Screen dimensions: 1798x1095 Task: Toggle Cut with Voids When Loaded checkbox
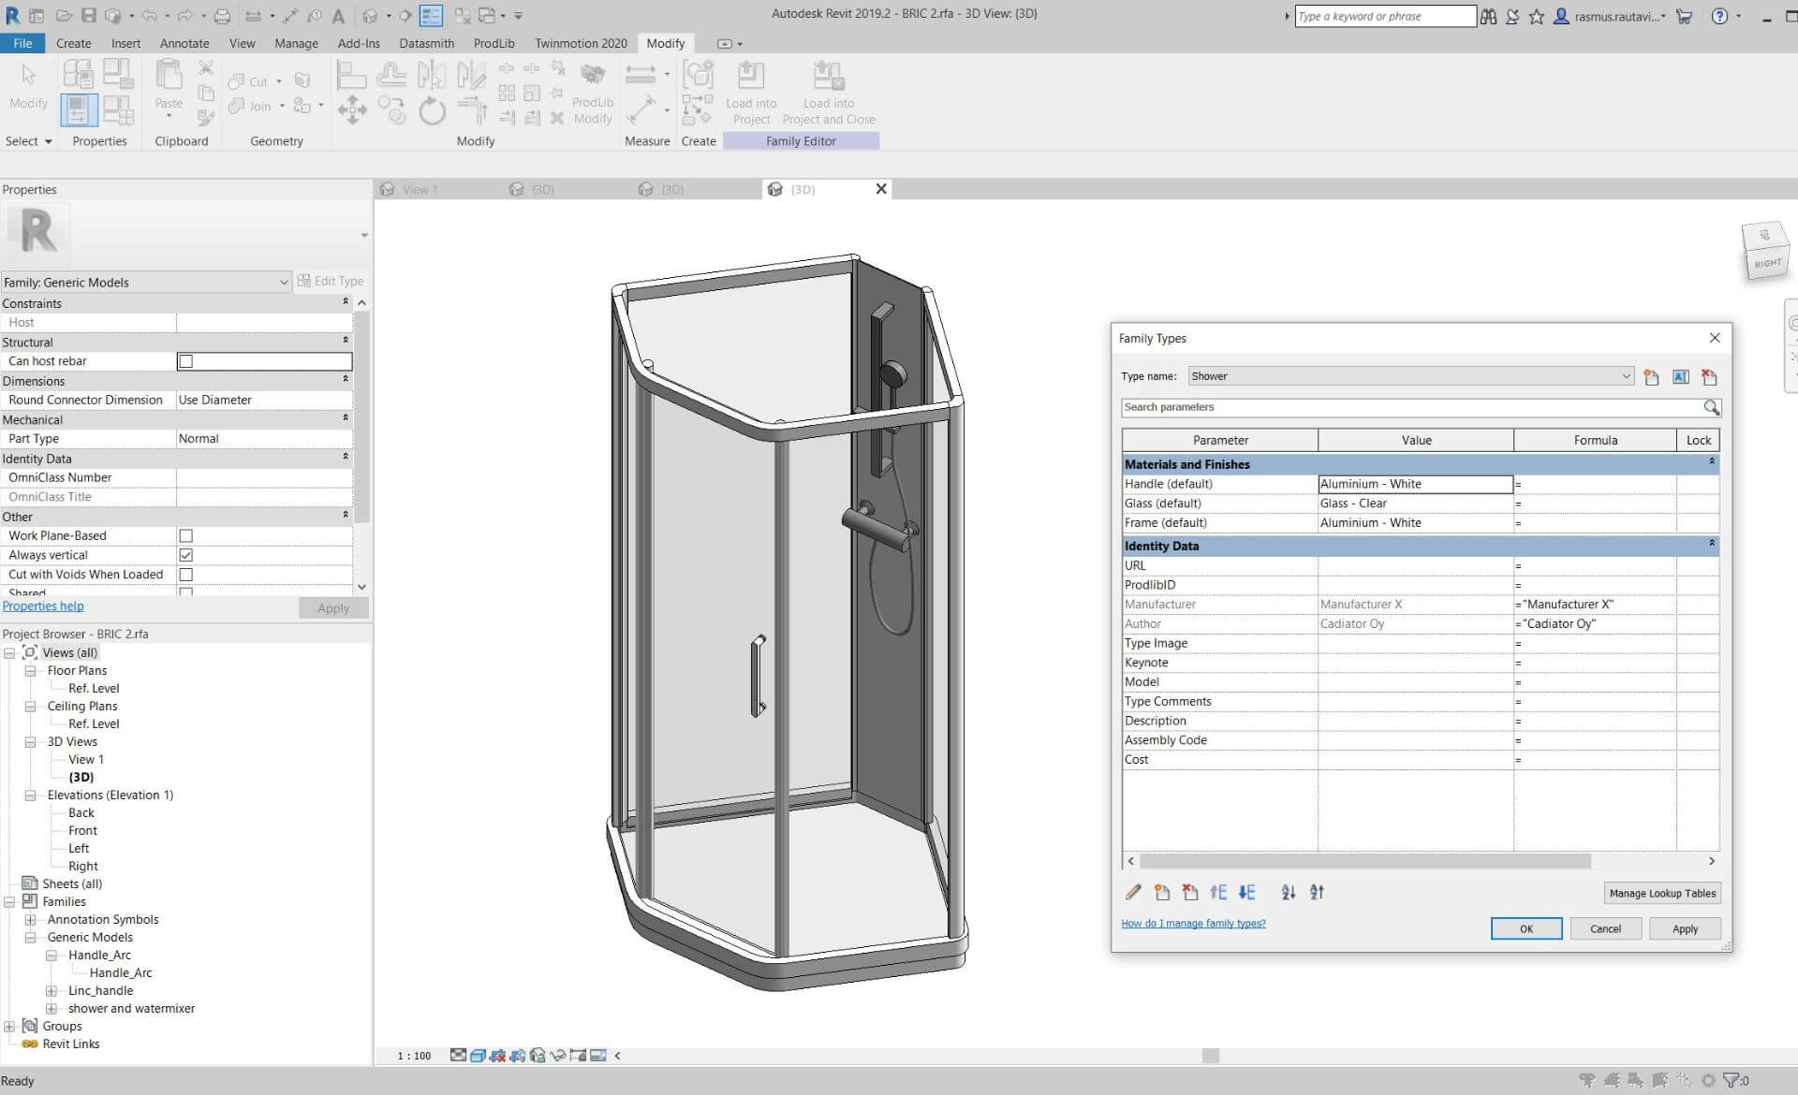[185, 575]
